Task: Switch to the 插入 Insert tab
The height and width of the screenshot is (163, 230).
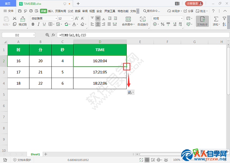Action: (51, 11)
